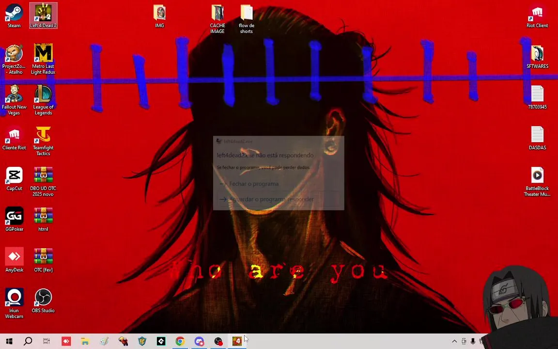Open the Steam desktop shortcut

point(14,16)
